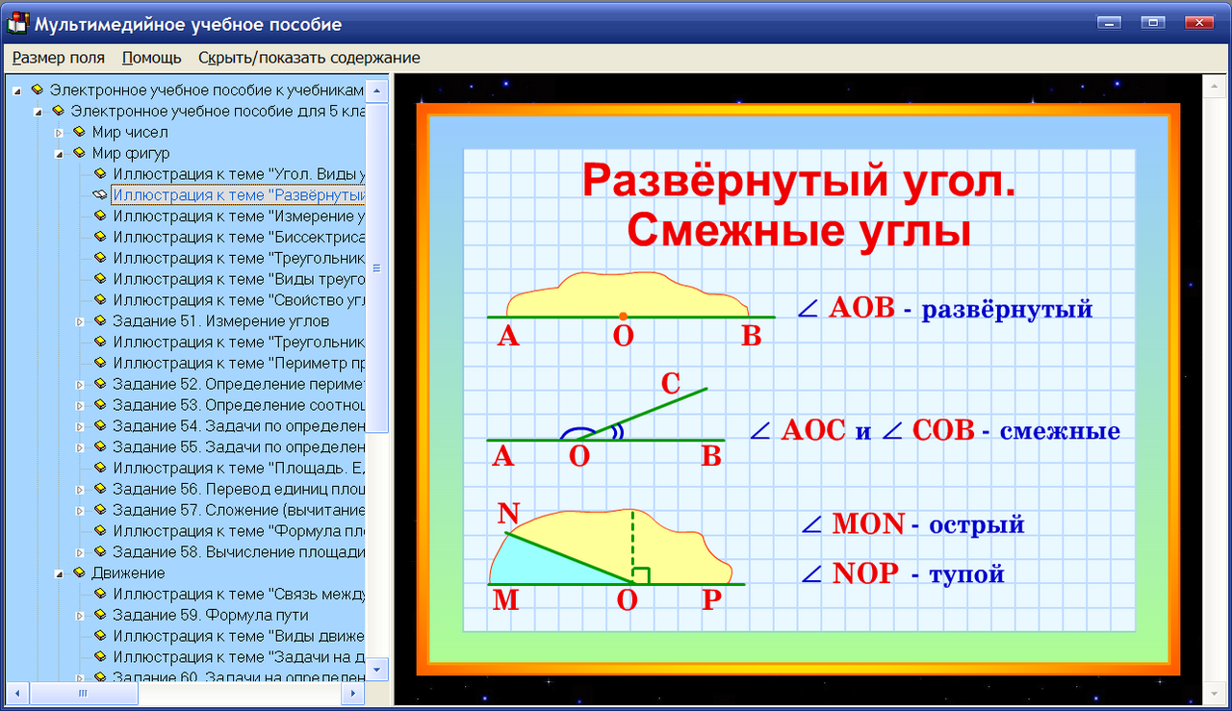Click "Скрыть/показать содержание" in the menu bar

pos(308,58)
